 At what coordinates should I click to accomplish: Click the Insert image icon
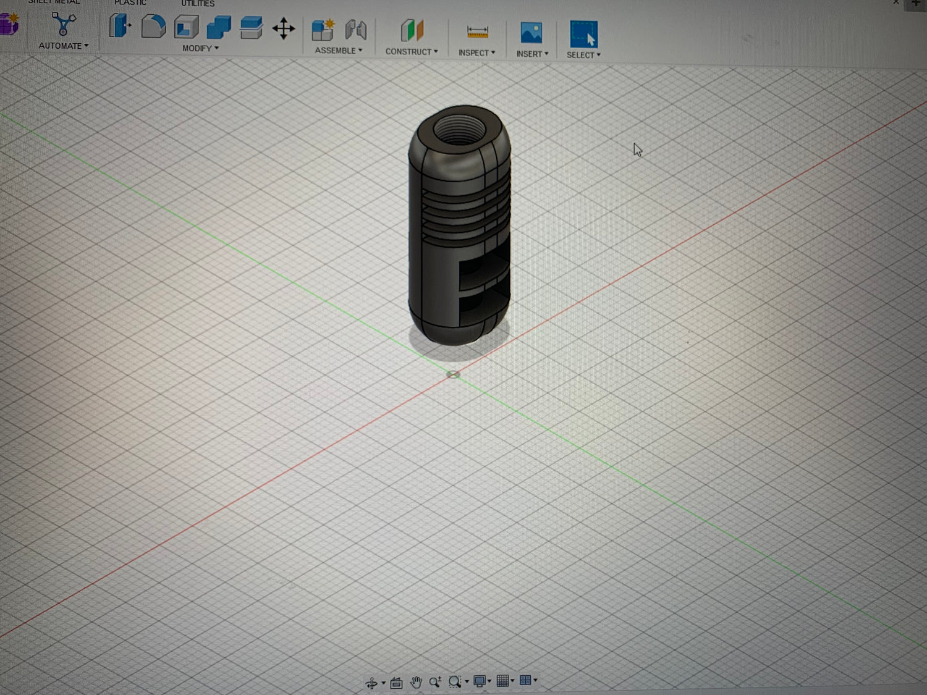531,33
